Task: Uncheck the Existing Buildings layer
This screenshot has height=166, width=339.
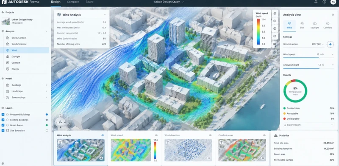Action: [3, 120]
